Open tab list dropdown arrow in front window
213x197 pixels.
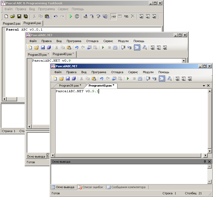pos(204,86)
